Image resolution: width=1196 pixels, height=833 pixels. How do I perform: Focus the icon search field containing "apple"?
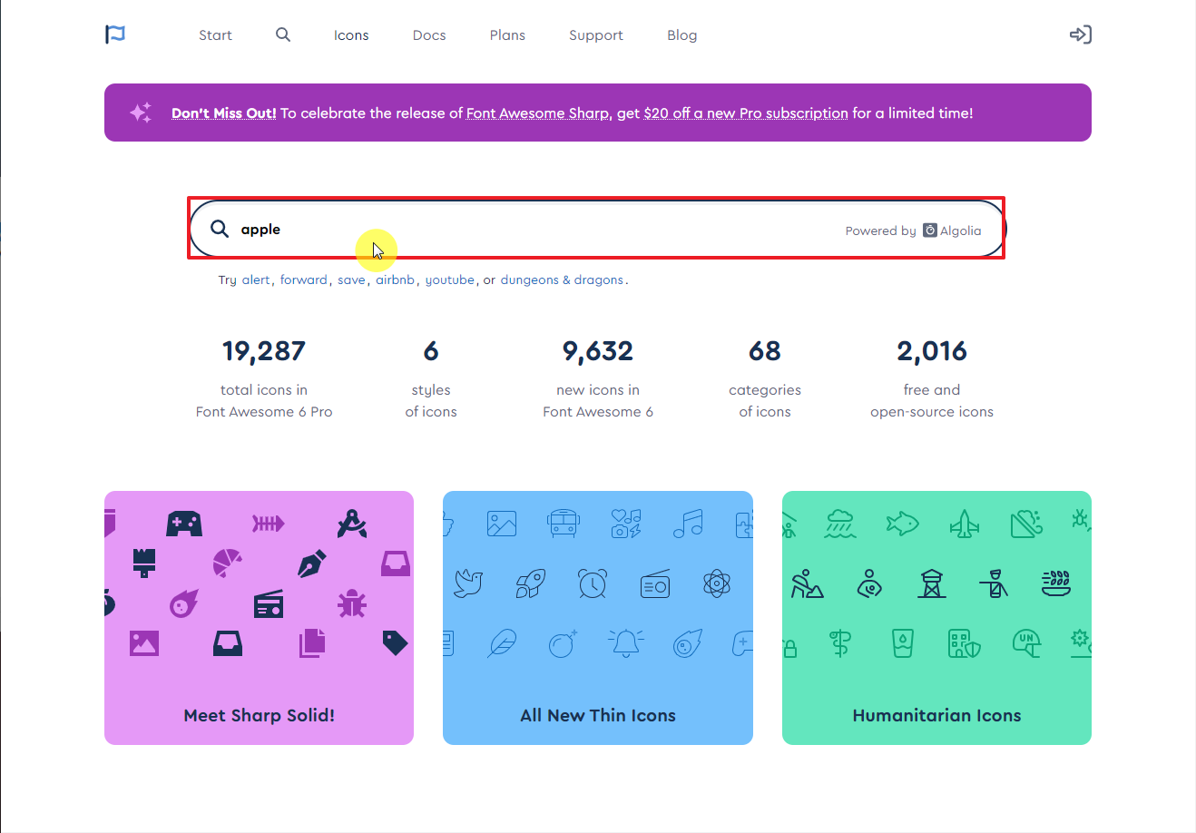point(597,229)
